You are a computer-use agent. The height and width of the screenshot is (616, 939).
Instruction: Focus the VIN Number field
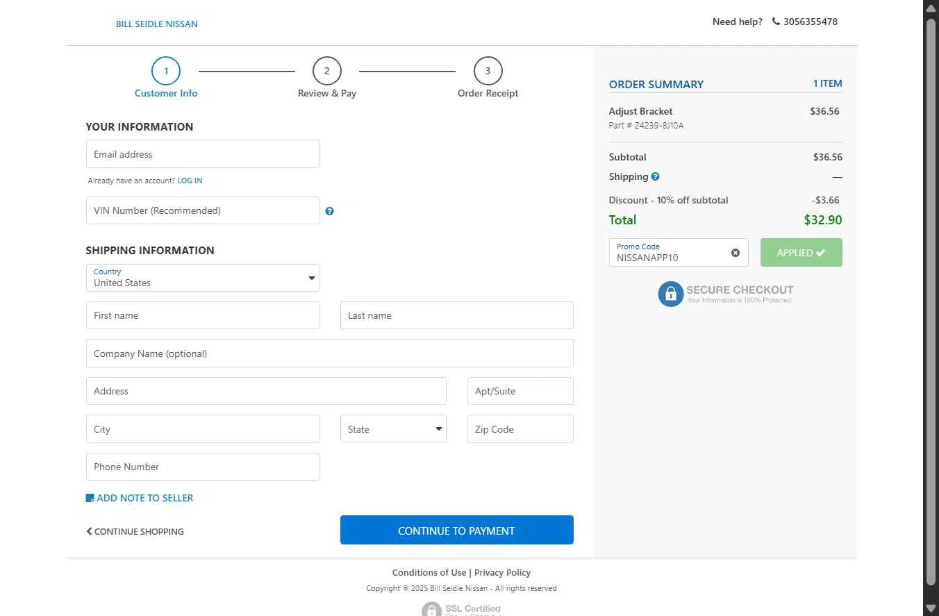202,210
